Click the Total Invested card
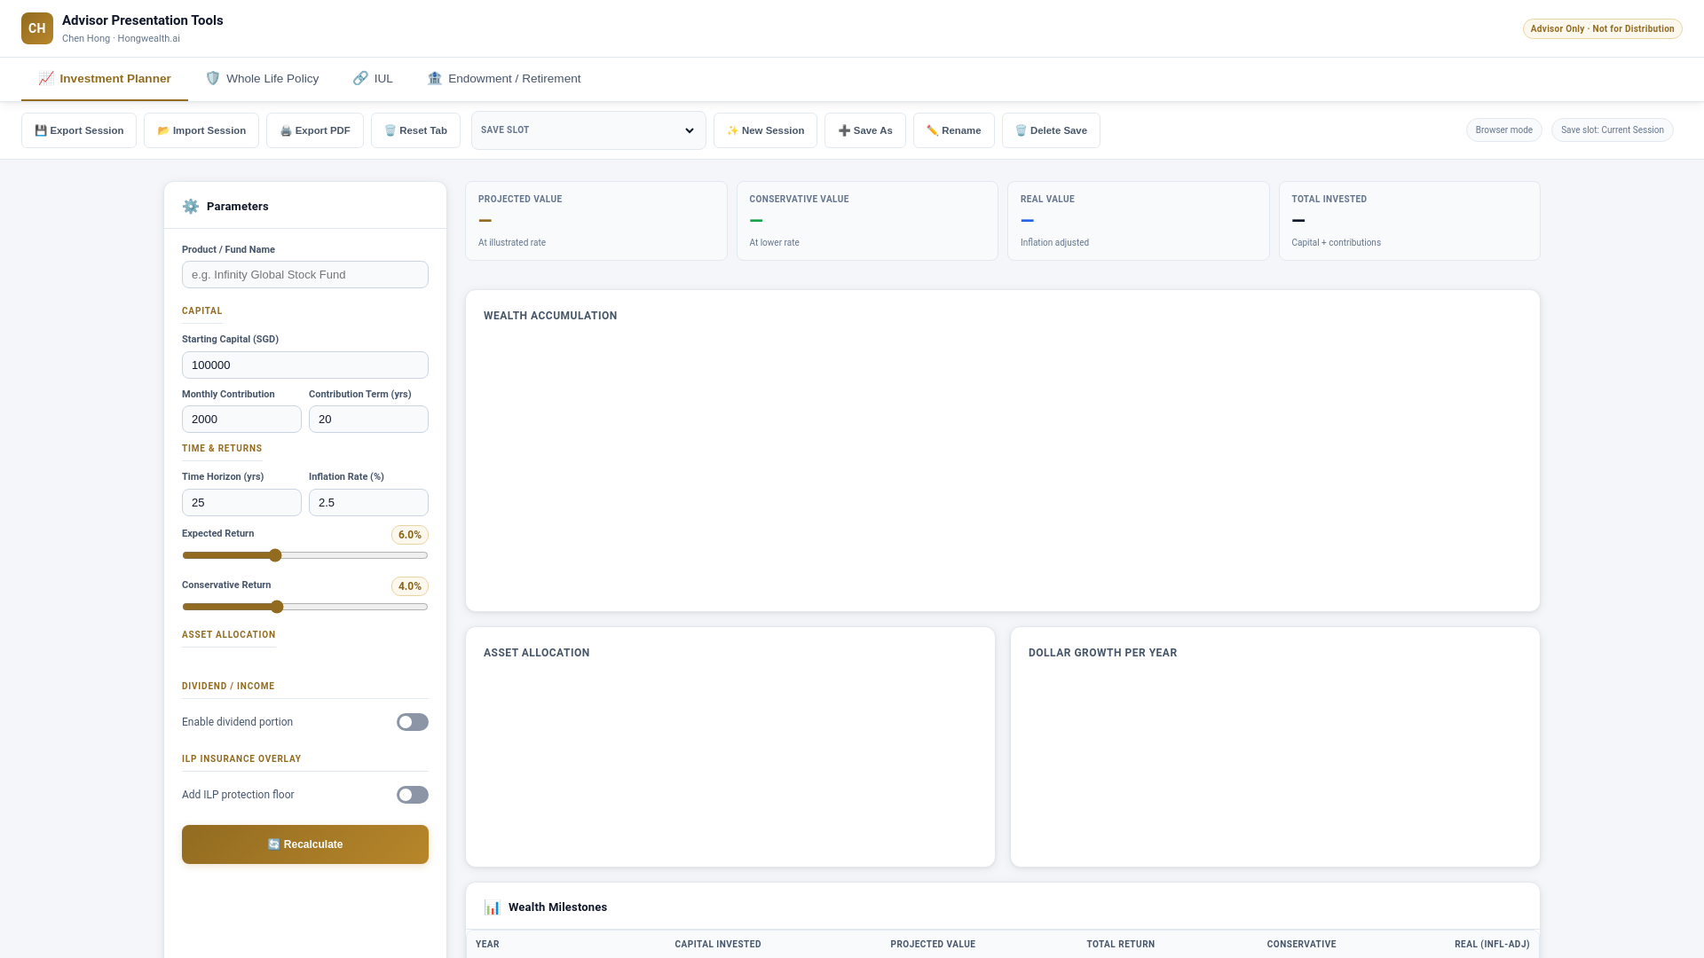This screenshot has width=1704, height=958. pos(1409,221)
